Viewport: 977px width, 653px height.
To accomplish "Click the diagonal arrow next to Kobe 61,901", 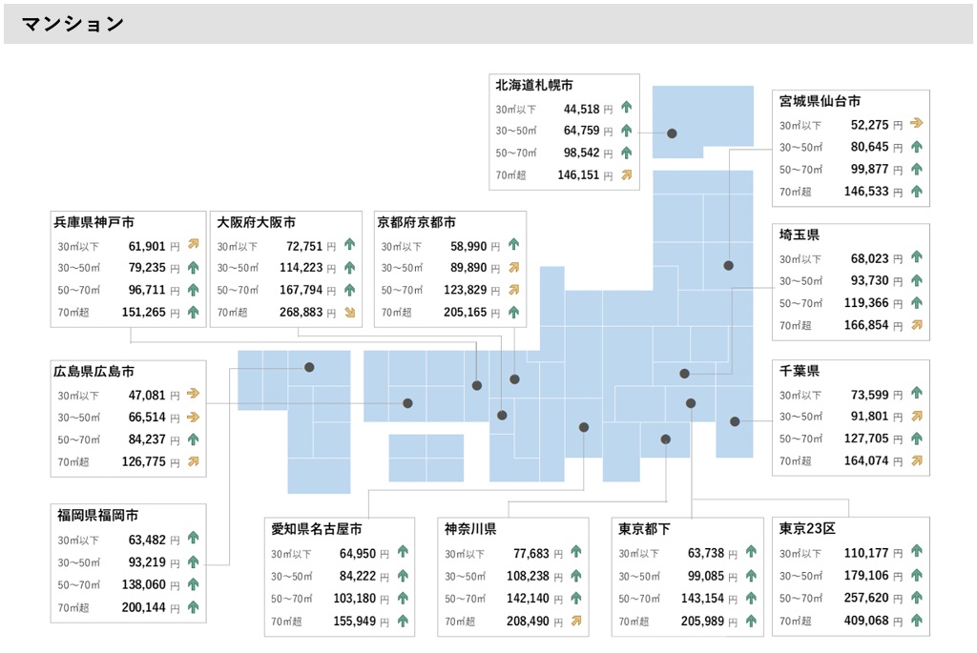I will (192, 245).
